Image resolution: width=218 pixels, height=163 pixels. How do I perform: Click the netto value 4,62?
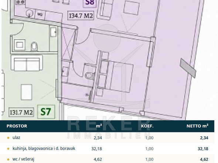point(204,159)
